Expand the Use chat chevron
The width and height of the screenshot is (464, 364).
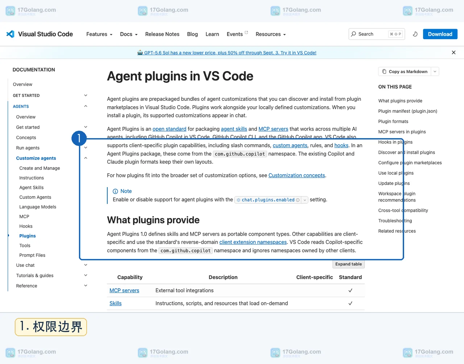tap(86, 265)
